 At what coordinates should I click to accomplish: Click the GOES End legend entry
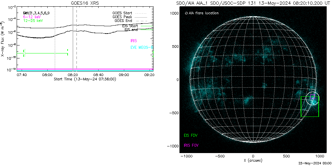[x=131, y=21]
